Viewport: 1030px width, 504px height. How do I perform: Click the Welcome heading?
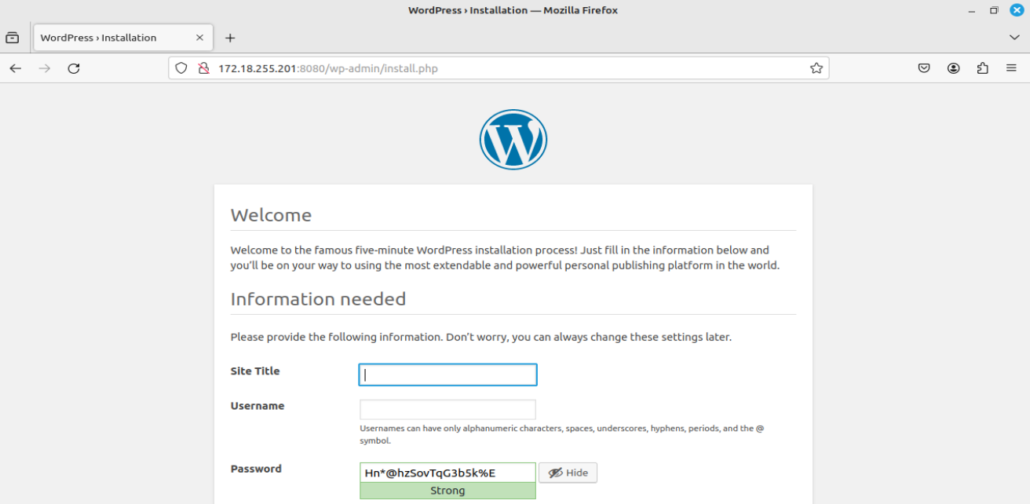pyautogui.click(x=271, y=215)
